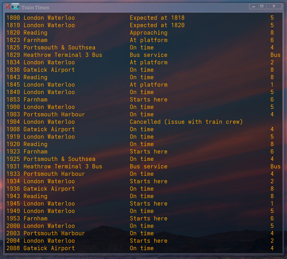The height and width of the screenshot is (259, 287).
Task: Click 'On time' status for 1903 Portsmouth Harbour
Action: (142, 114)
